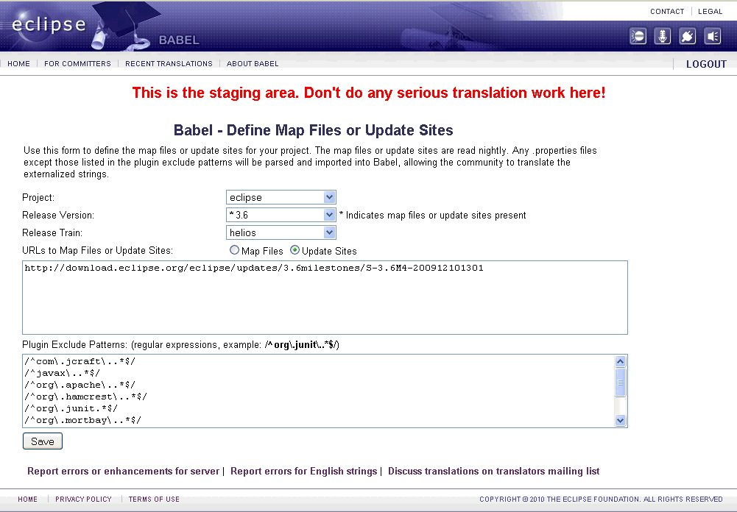The image size is (737, 512).
Task: Click inside the URLs text area
Action: click(325, 298)
